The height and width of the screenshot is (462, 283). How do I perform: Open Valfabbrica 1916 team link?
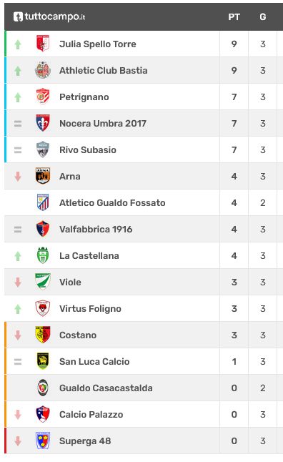pos(96,230)
